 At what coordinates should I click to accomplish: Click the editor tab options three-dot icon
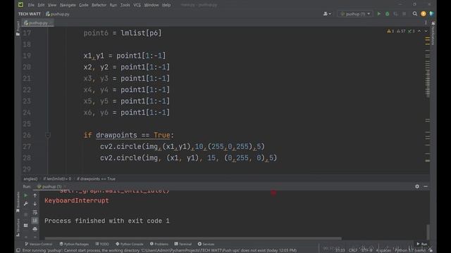pyautogui.click(x=426, y=22)
